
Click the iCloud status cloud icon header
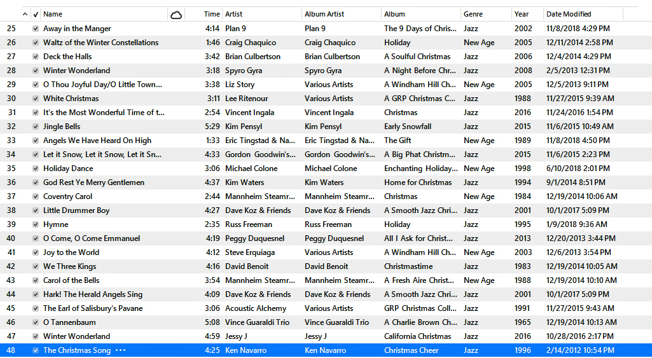pos(176,14)
